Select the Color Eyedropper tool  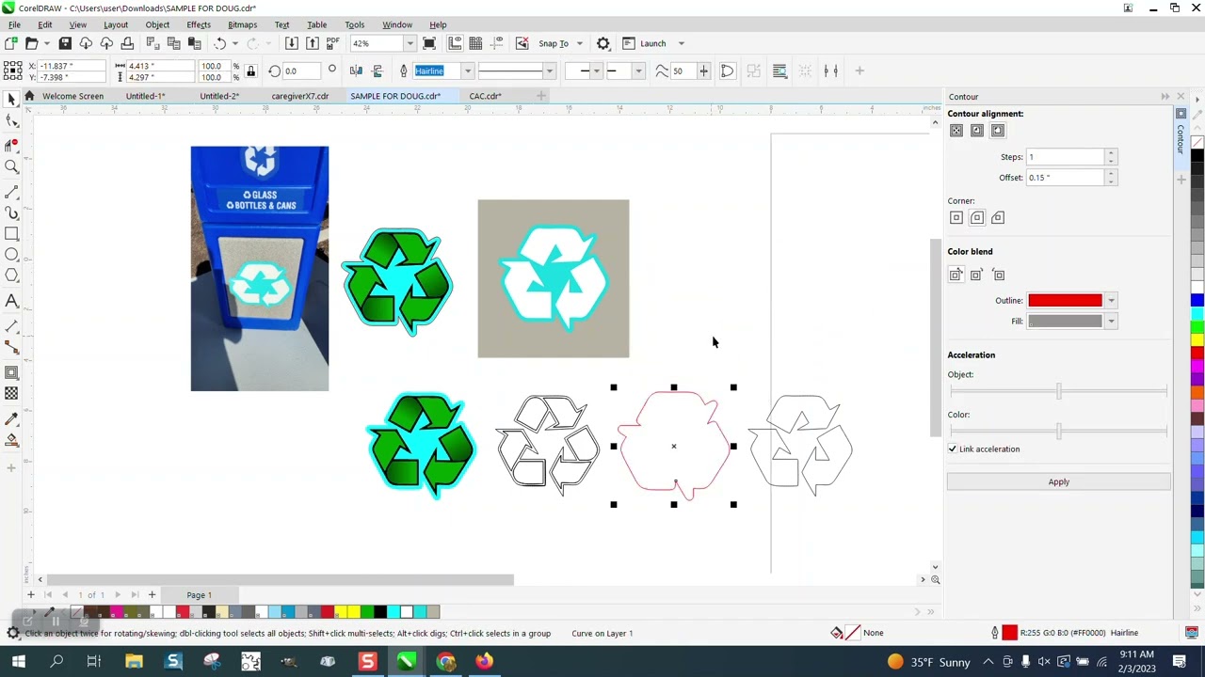pos(11,418)
